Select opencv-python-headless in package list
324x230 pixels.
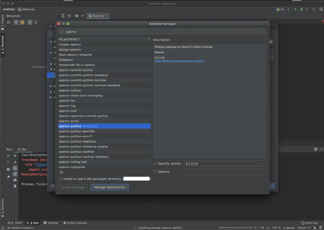pyautogui.click(x=104, y=142)
